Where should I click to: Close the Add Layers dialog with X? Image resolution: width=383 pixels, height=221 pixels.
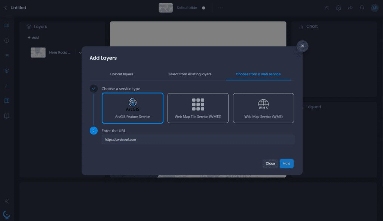tap(302, 46)
